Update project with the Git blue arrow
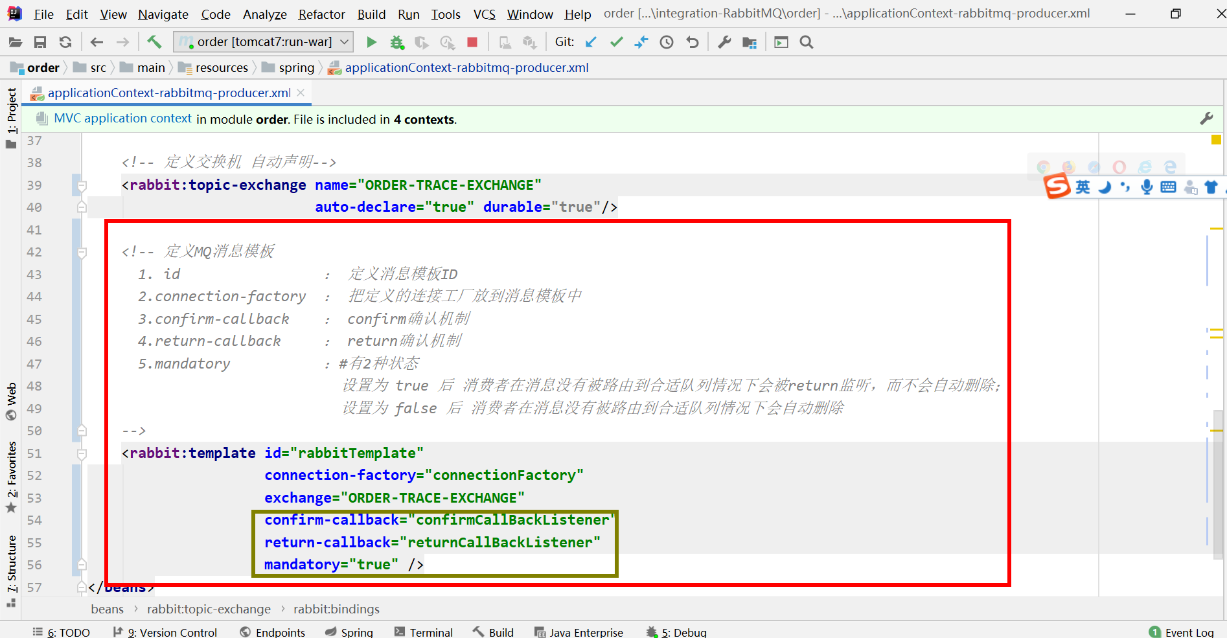Screen dimensions: 1227x638 (x=591, y=42)
